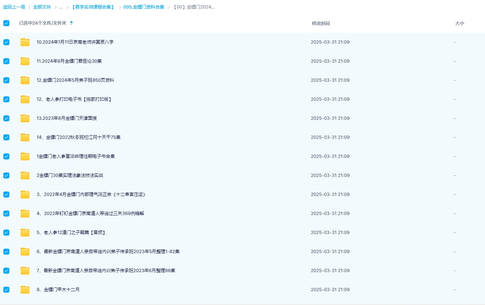485x305 pixels.
Task: Click sort arrow next to 已选中24个文件/文件夹
Action: [71, 23]
